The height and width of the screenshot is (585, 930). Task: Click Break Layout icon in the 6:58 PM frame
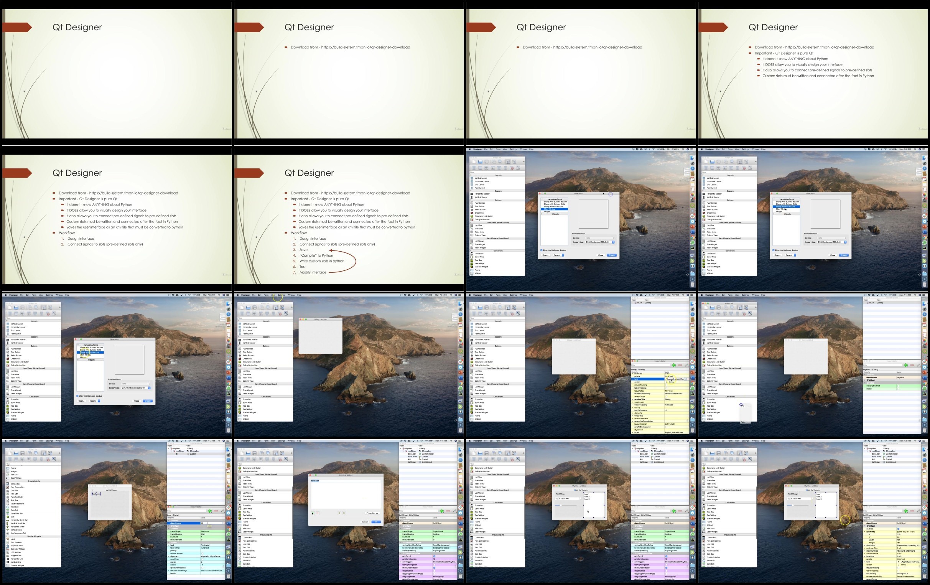[512, 168]
